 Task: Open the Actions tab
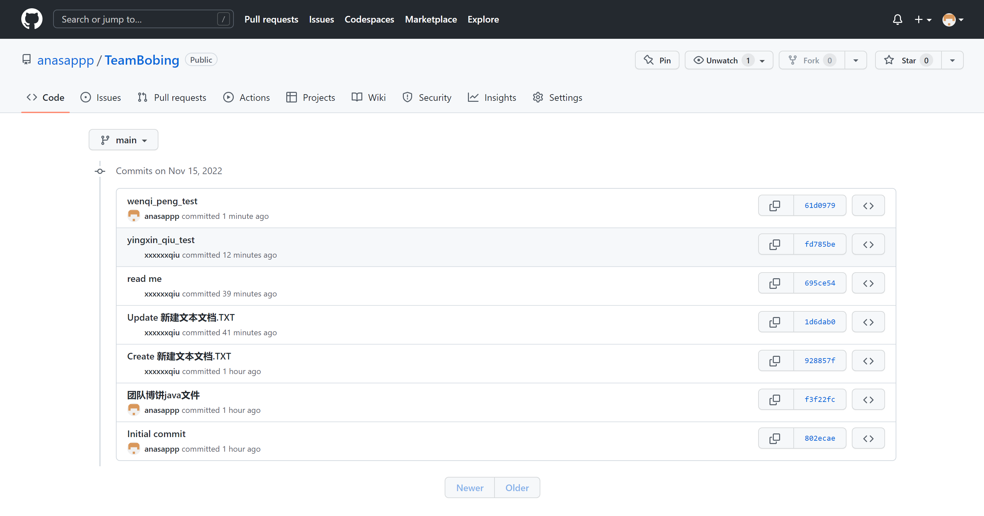pyautogui.click(x=246, y=97)
